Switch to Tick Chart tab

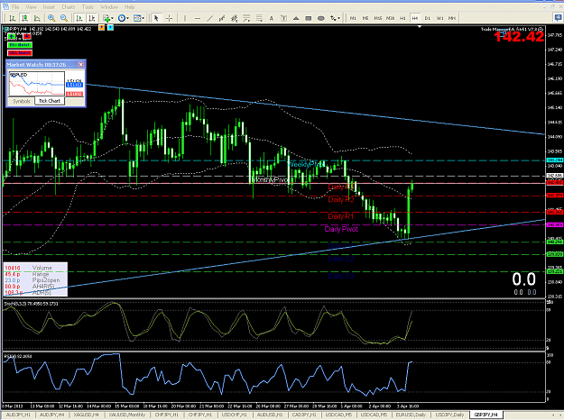(x=50, y=101)
